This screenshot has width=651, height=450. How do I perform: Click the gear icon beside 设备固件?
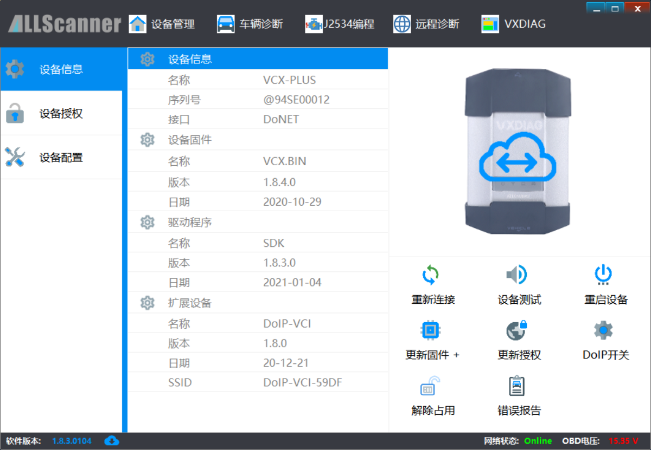pyautogui.click(x=148, y=140)
